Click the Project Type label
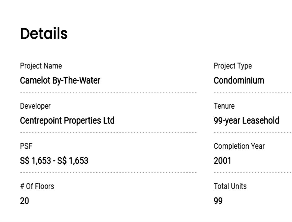This screenshot has width=292, height=222. 233,66
